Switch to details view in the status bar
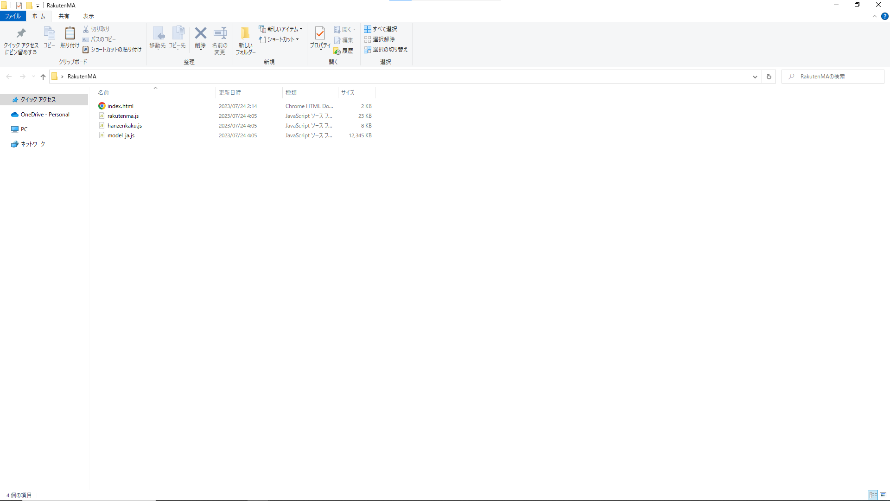This screenshot has height=501, width=890. (873, 495)
